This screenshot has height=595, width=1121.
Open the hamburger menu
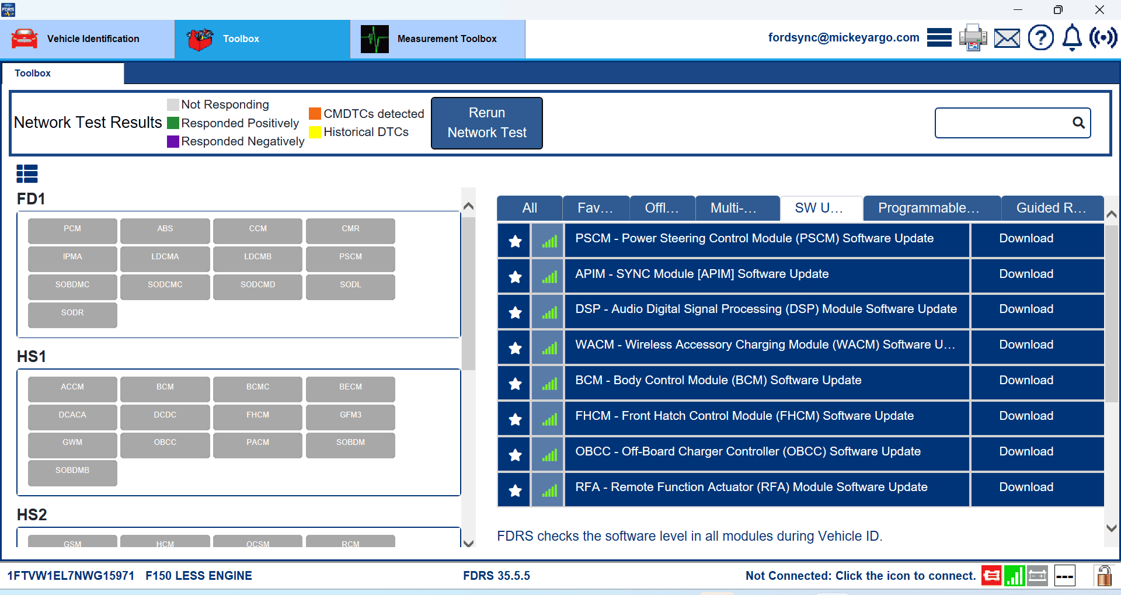click(939, 37)
